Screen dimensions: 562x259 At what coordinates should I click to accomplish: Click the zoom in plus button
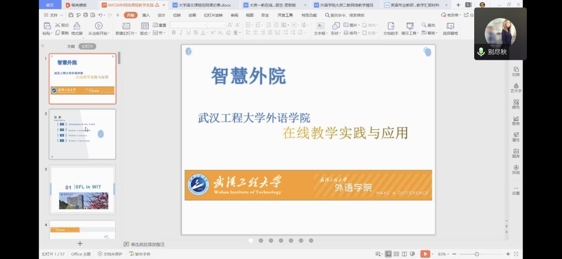pos(508,254)
